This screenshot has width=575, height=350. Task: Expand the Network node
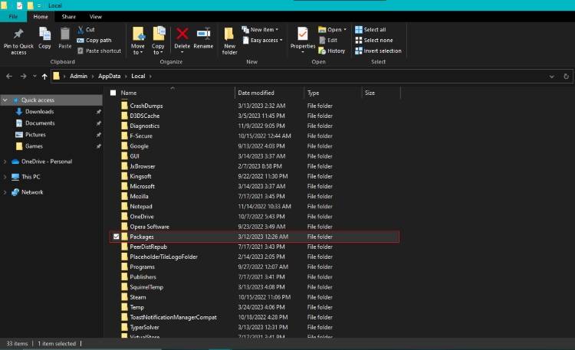(x=5, y=192)
